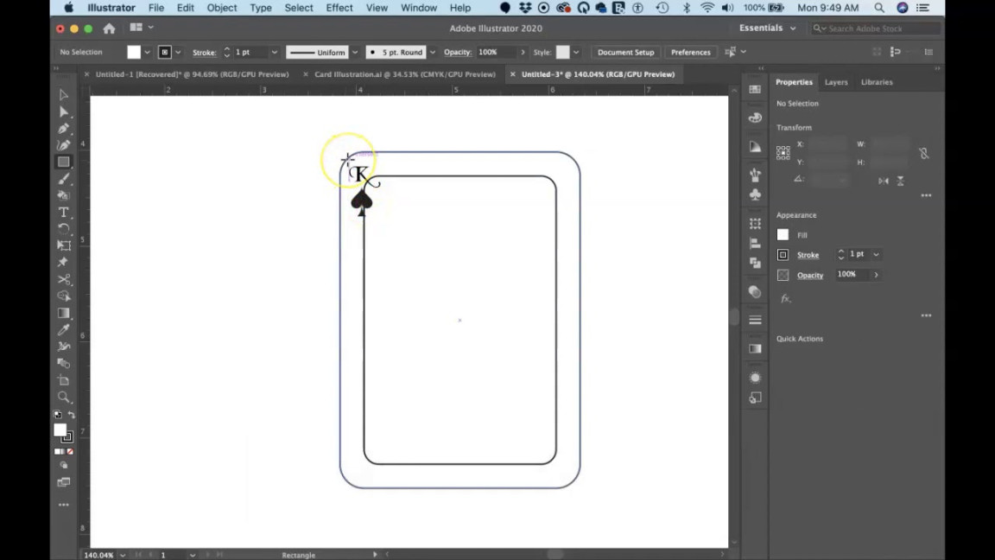The height and width of the screenshot is (560, 995).
Task: Select the Paintbrush tool
Action: click(63, 179)
